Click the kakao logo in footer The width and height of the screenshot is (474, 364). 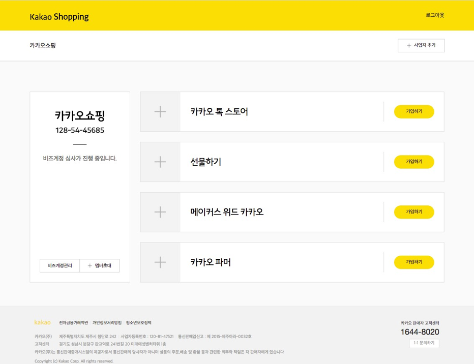coord(42,322)
